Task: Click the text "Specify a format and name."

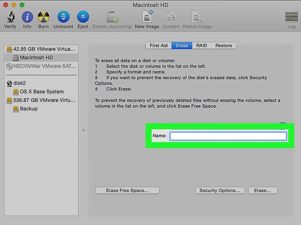Action: [x=136, y=72]
